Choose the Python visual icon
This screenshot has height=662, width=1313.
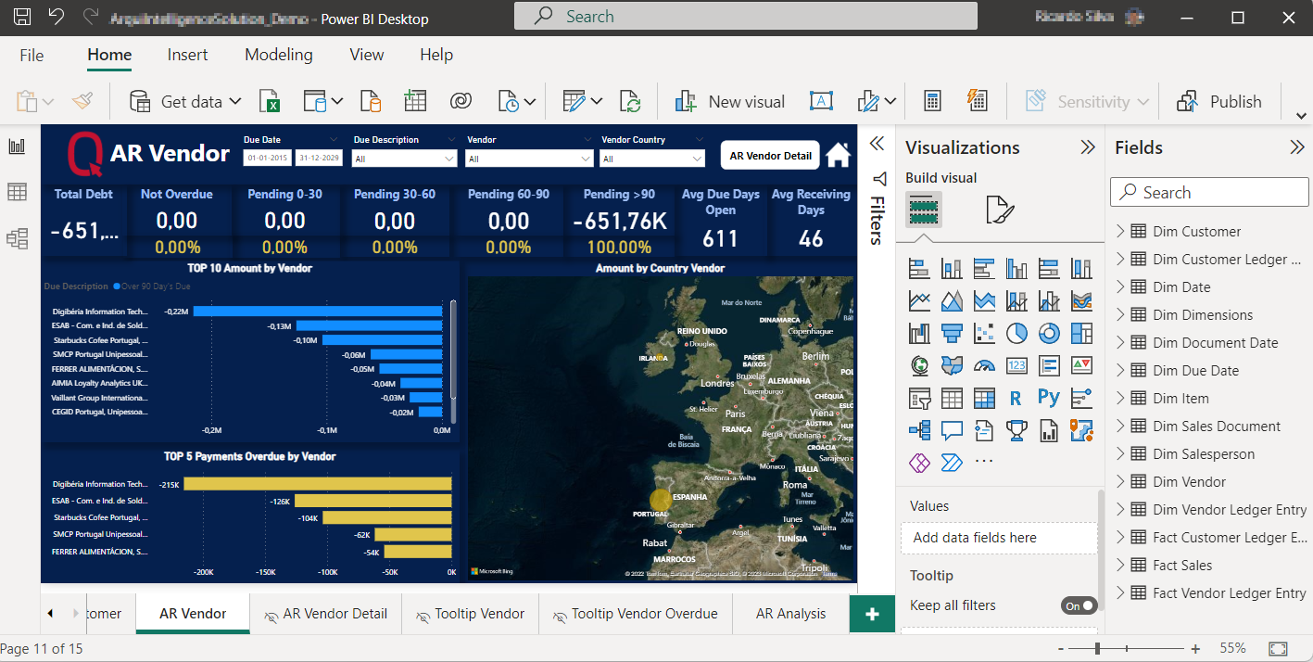tap(1048, 398)
